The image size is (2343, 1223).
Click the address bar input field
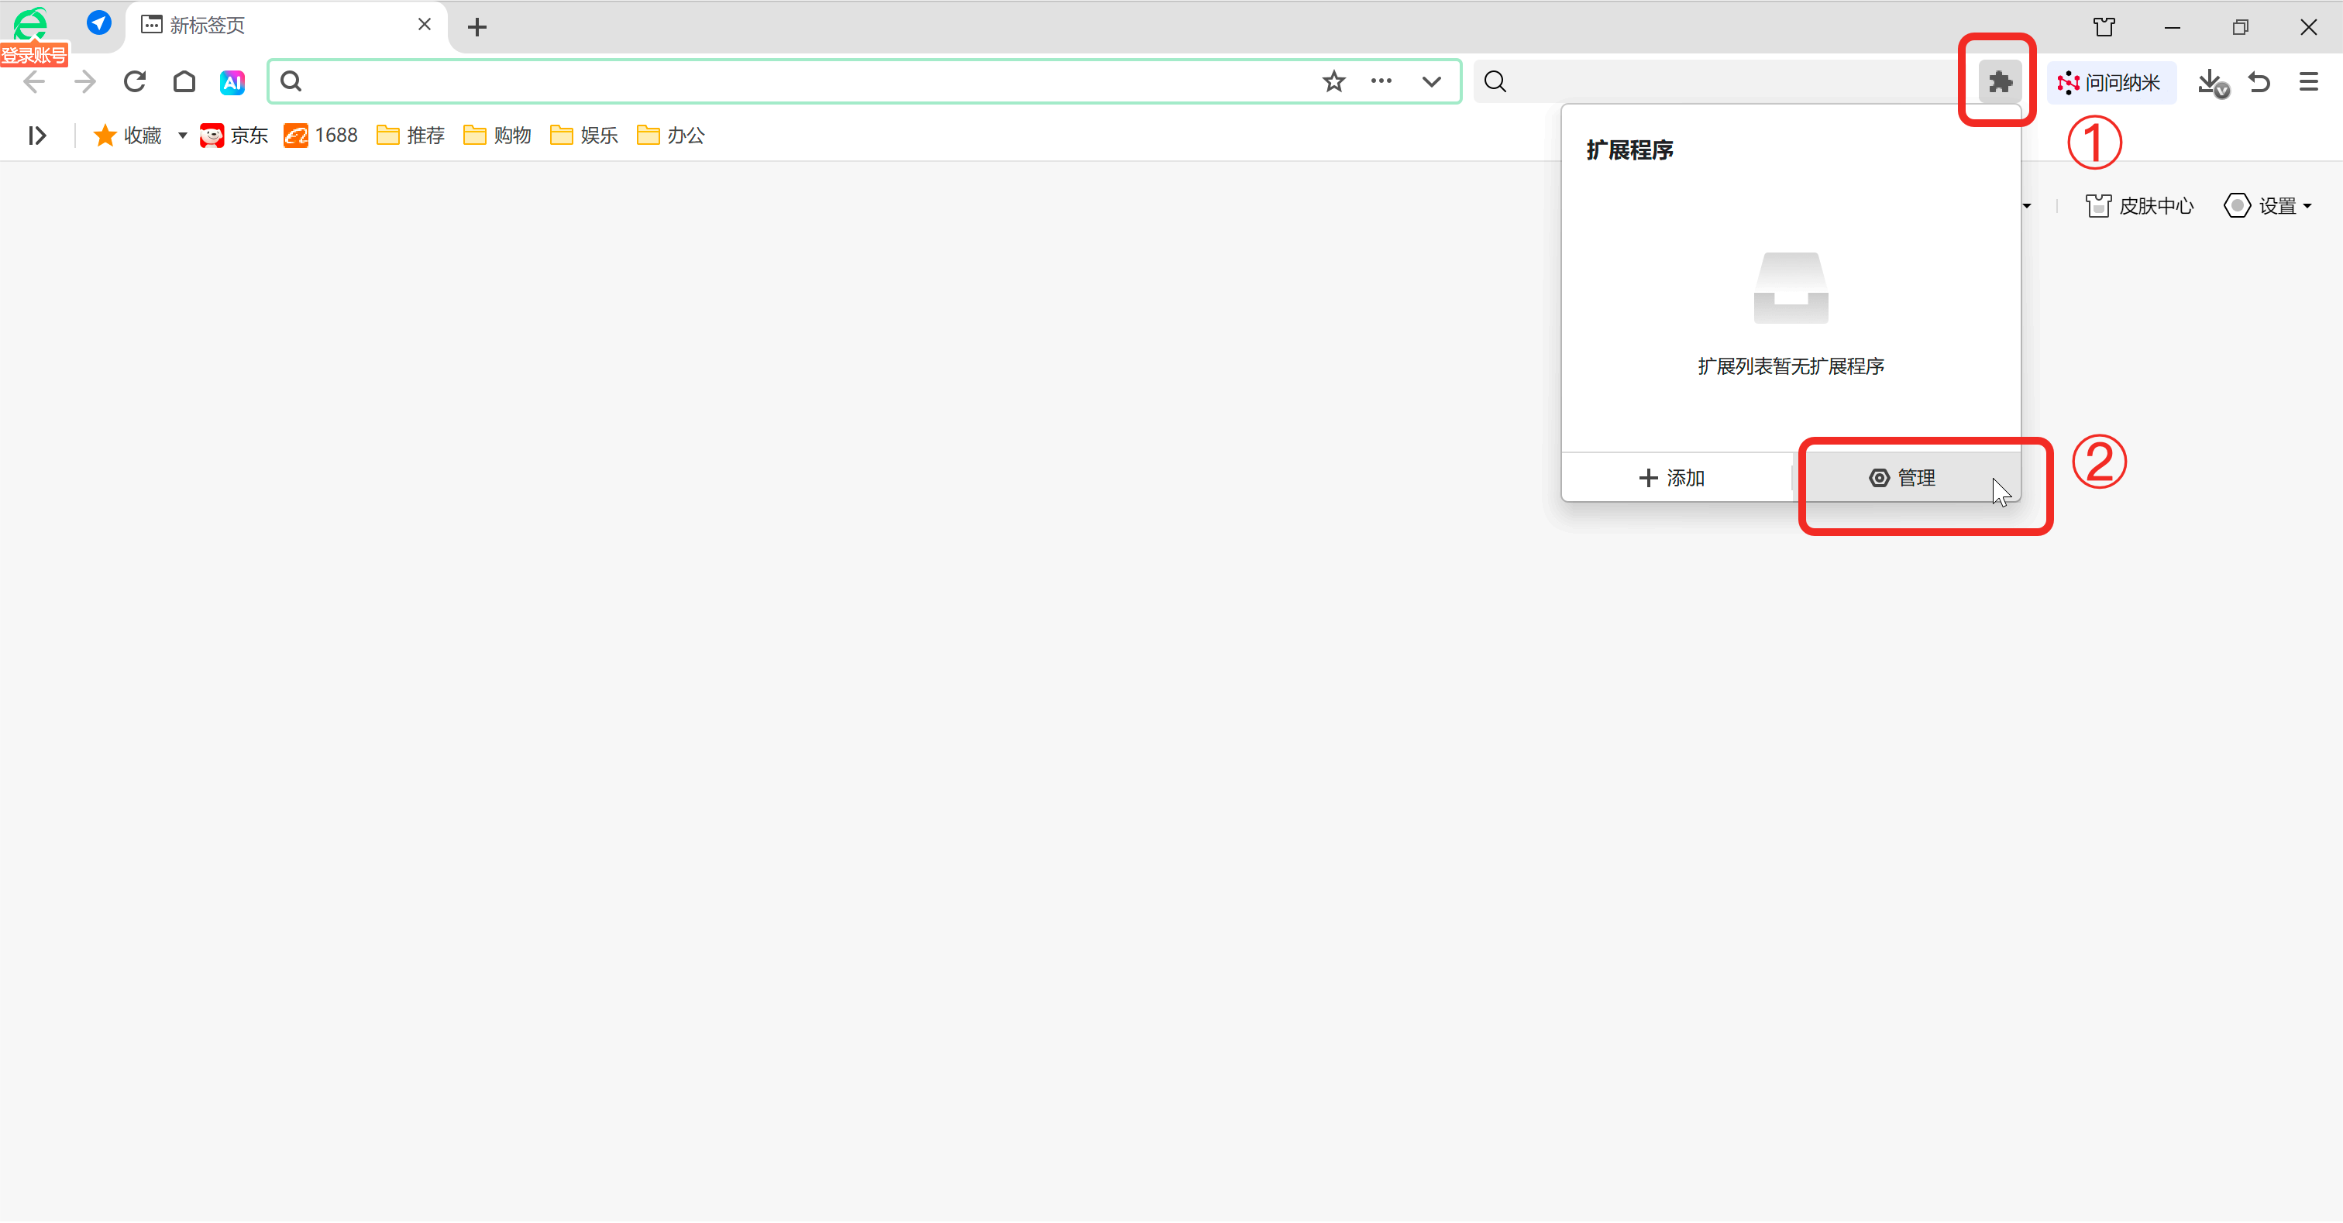[x=800, y=82]
